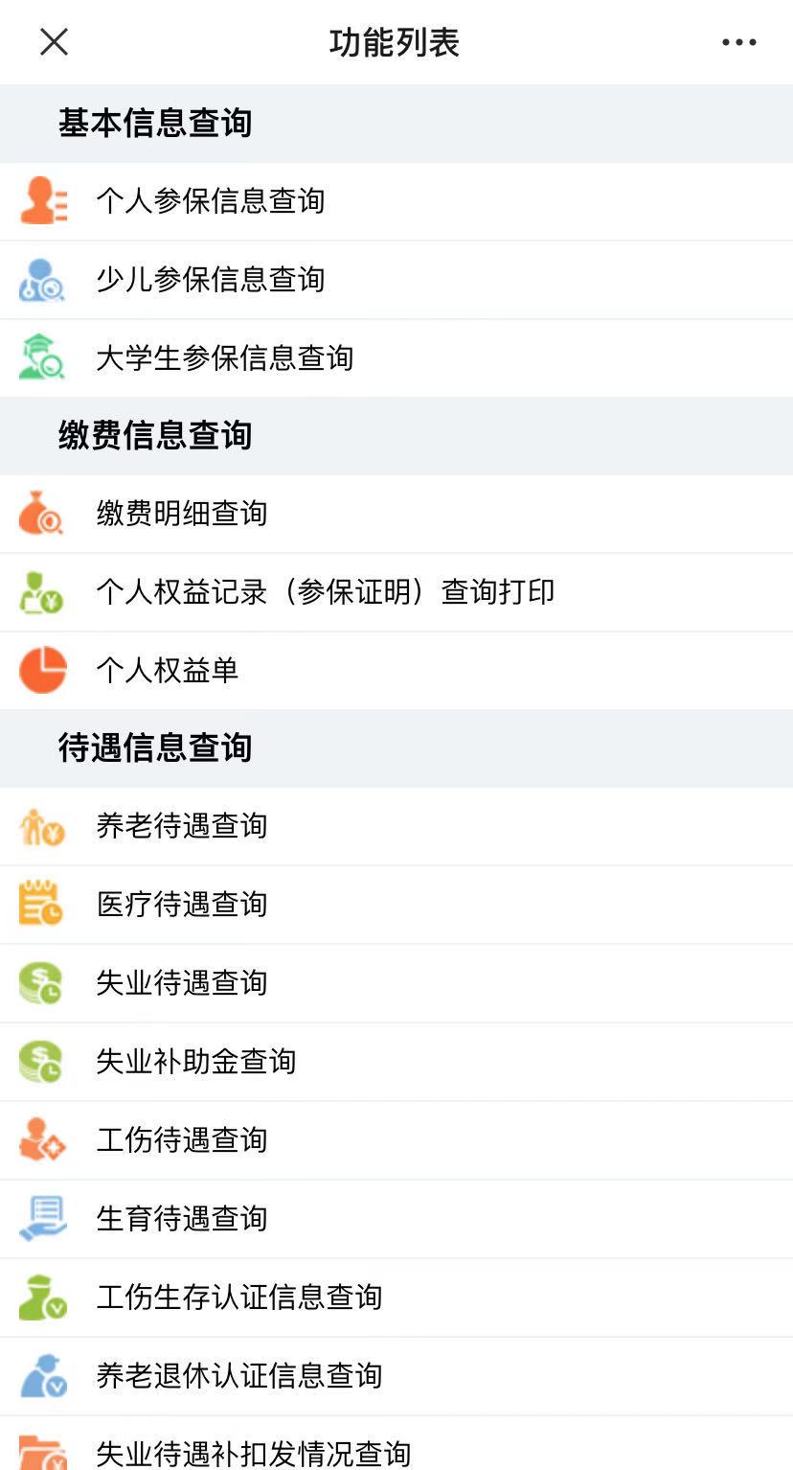Click the blue hand icon for 生育待遇查询
Image resolution: width=793 pixels, height=1470 pixels.
pyautogui.click(x=42, y=1218)
